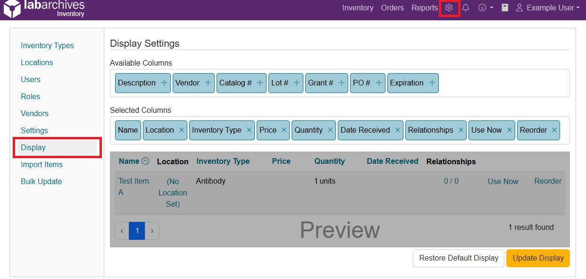This screenshot has height=279, width=586.
Task: Go to Inventory in top navigation
Action: click(358, 8)
